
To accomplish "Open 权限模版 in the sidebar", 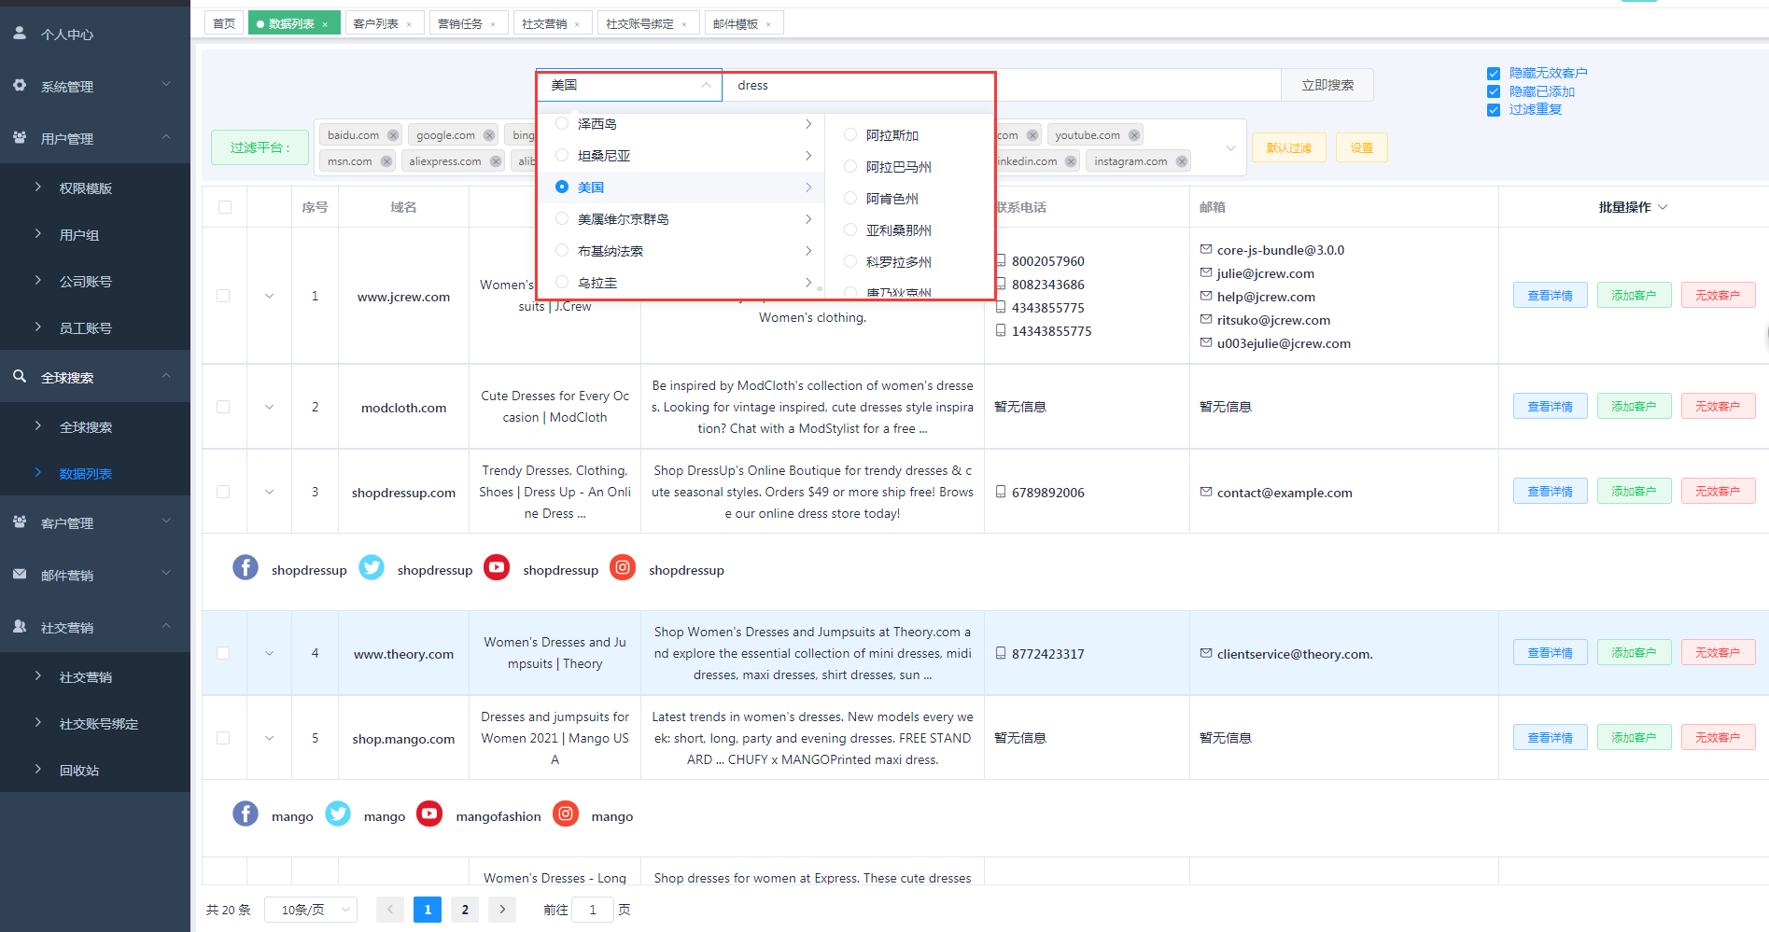I will click(86, 188).
